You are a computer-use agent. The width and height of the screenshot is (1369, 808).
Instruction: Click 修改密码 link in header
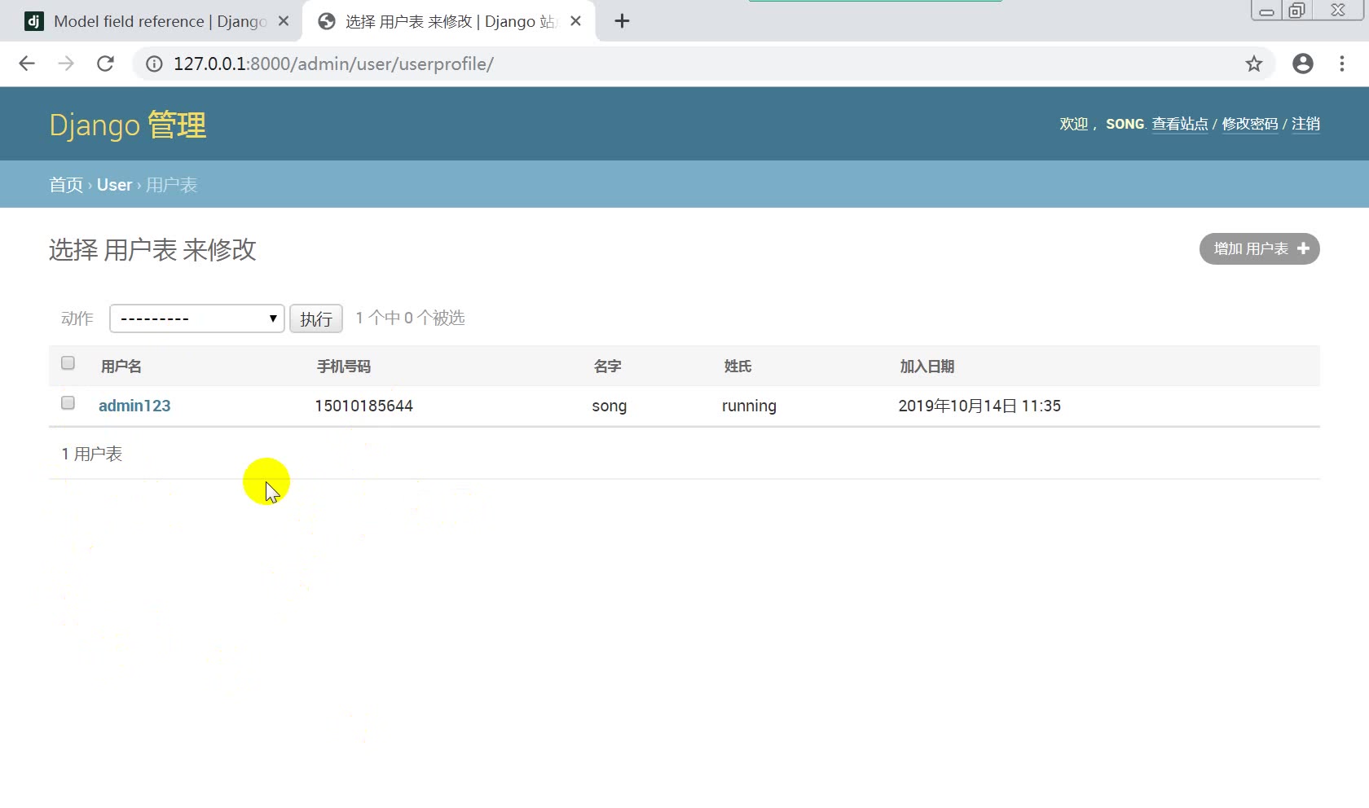pos(1250,124)
